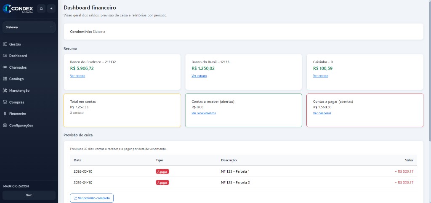Image resolution: width=431 pixels, height=203 pixels.
Task: Click the Banco do Brasil – 12135 title
Action: click(210, 62)
